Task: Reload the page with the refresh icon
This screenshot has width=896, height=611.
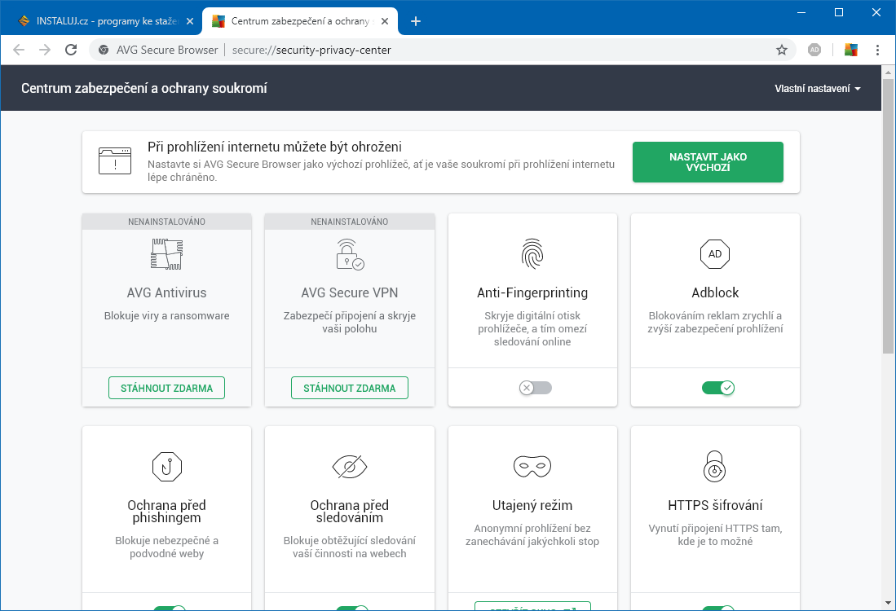Action: coord(71,50)
